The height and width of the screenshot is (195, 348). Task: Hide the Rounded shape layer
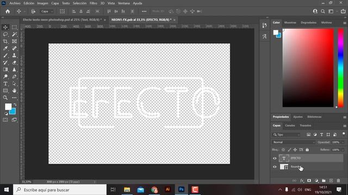coord(275,167)
